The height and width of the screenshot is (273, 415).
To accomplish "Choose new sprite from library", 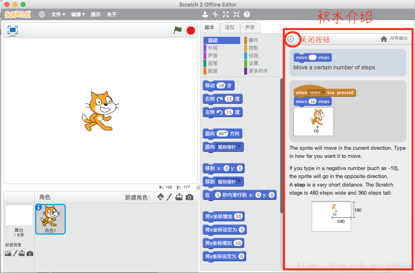I will tap(160, 197).
